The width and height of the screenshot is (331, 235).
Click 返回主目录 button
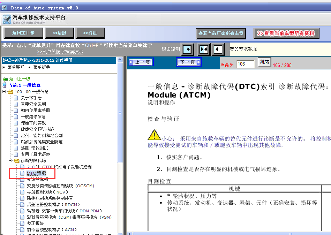pos(23,33)
